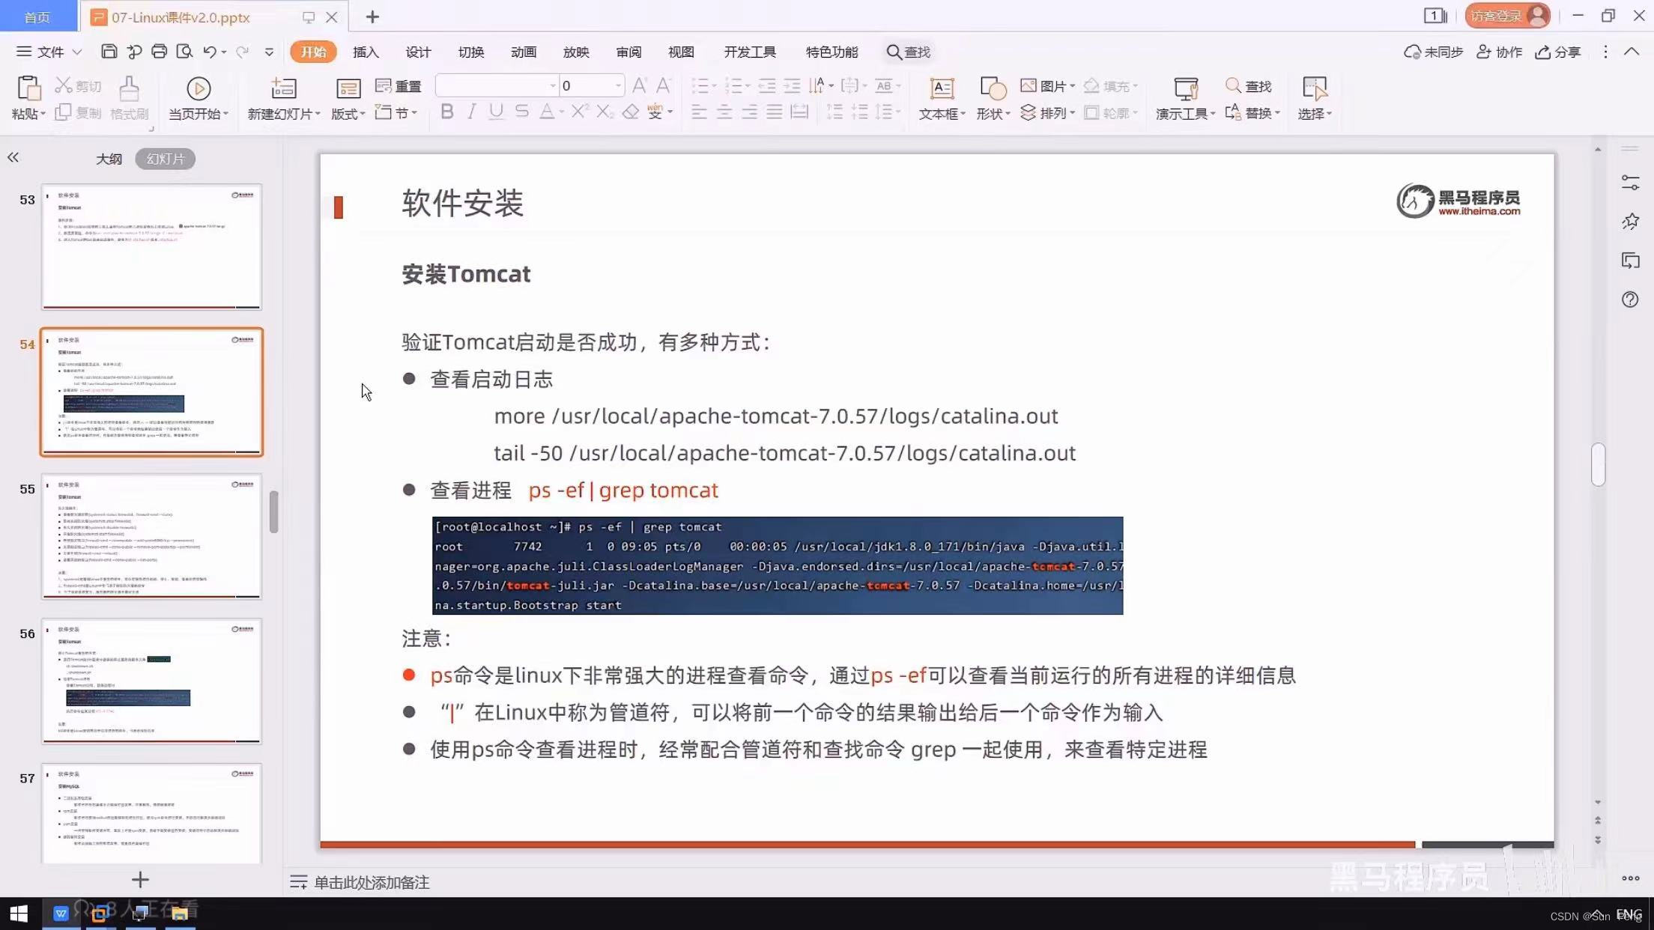Select slide 55 thumbnail
This screenshot has height=930, width=1654.
pos(151,536)
